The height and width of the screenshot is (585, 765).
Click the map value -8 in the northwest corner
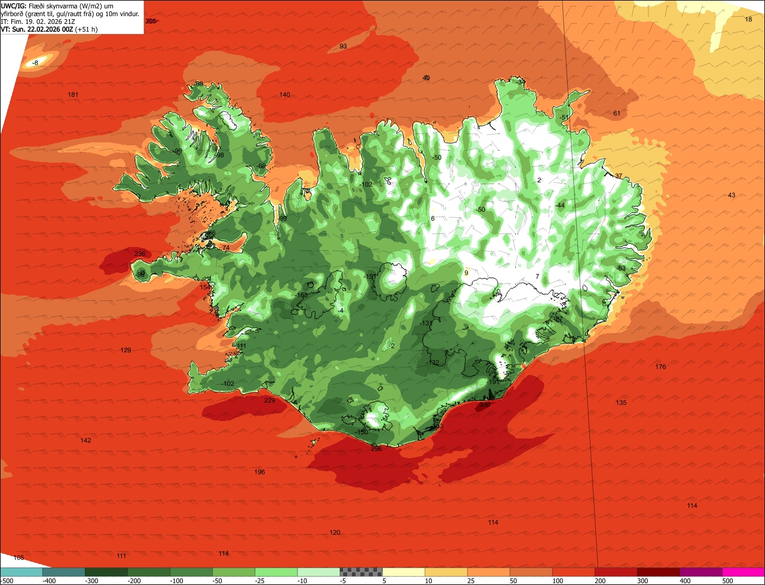pos(35,63)
